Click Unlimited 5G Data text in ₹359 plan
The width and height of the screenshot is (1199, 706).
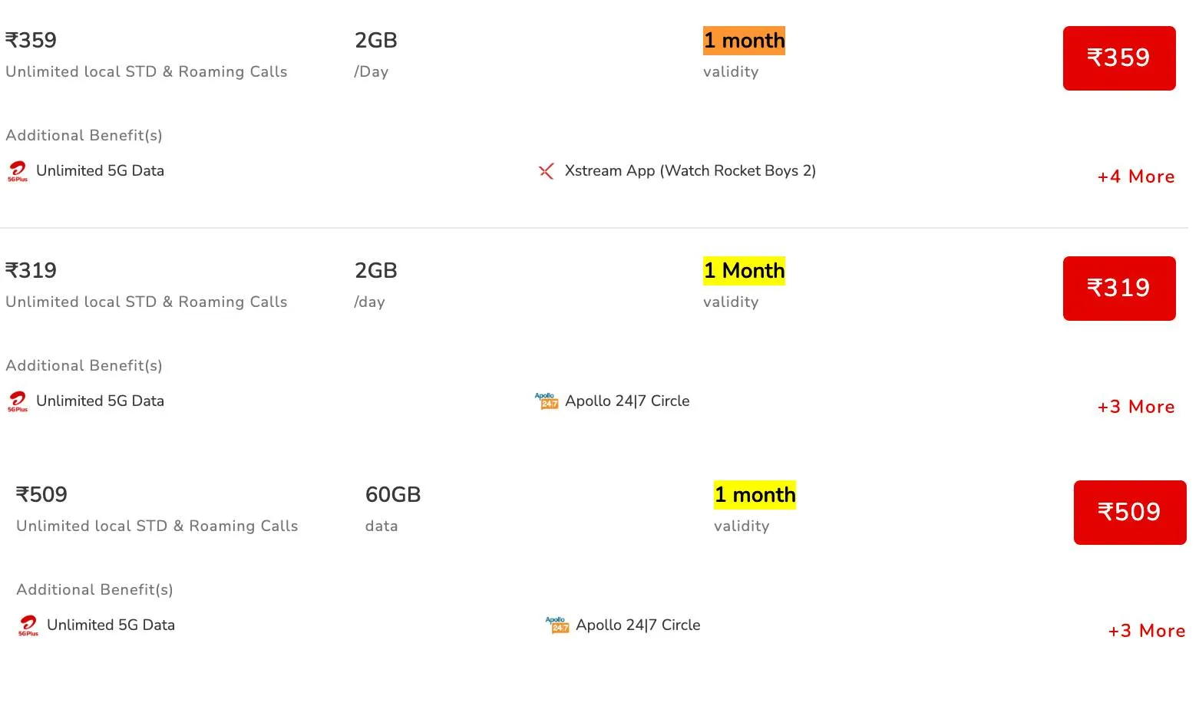100,170
